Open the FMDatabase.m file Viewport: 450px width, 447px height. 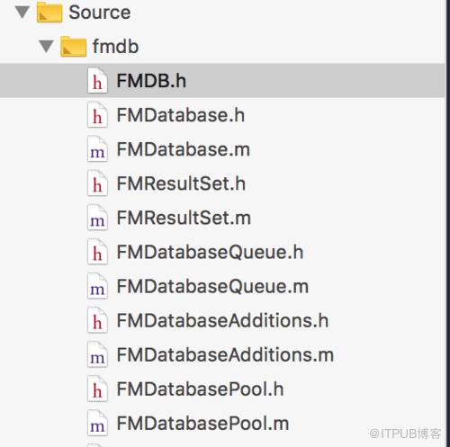pos(184,149)
